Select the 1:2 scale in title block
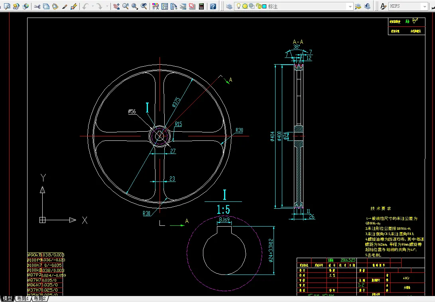This screenshot has width=435, height=302. coord(361,285)
